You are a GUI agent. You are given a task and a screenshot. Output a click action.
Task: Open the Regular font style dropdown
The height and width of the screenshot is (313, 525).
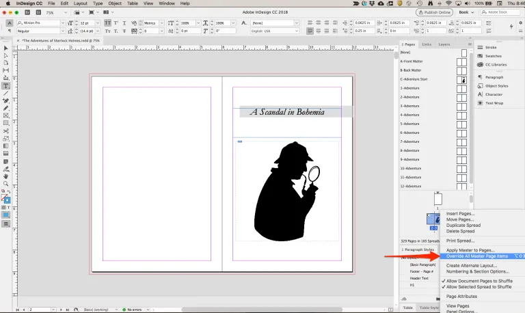tap(63, 31)
